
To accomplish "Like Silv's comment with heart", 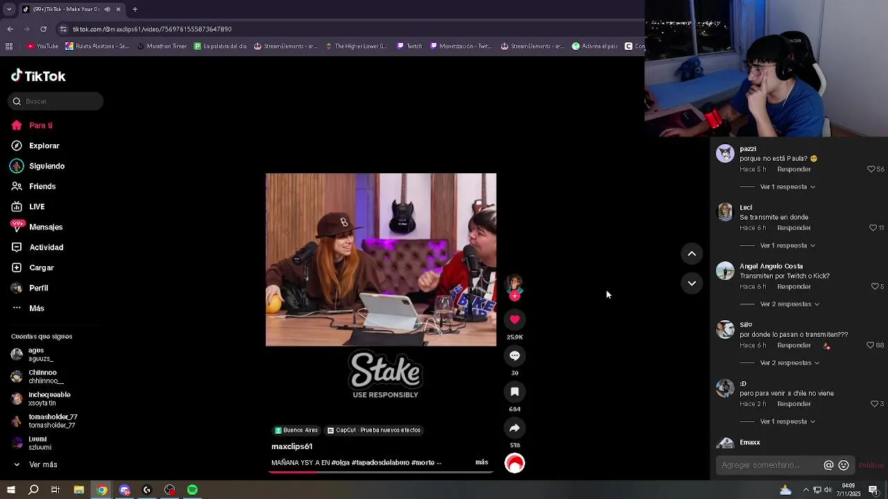I will click(x=870, y=345).
